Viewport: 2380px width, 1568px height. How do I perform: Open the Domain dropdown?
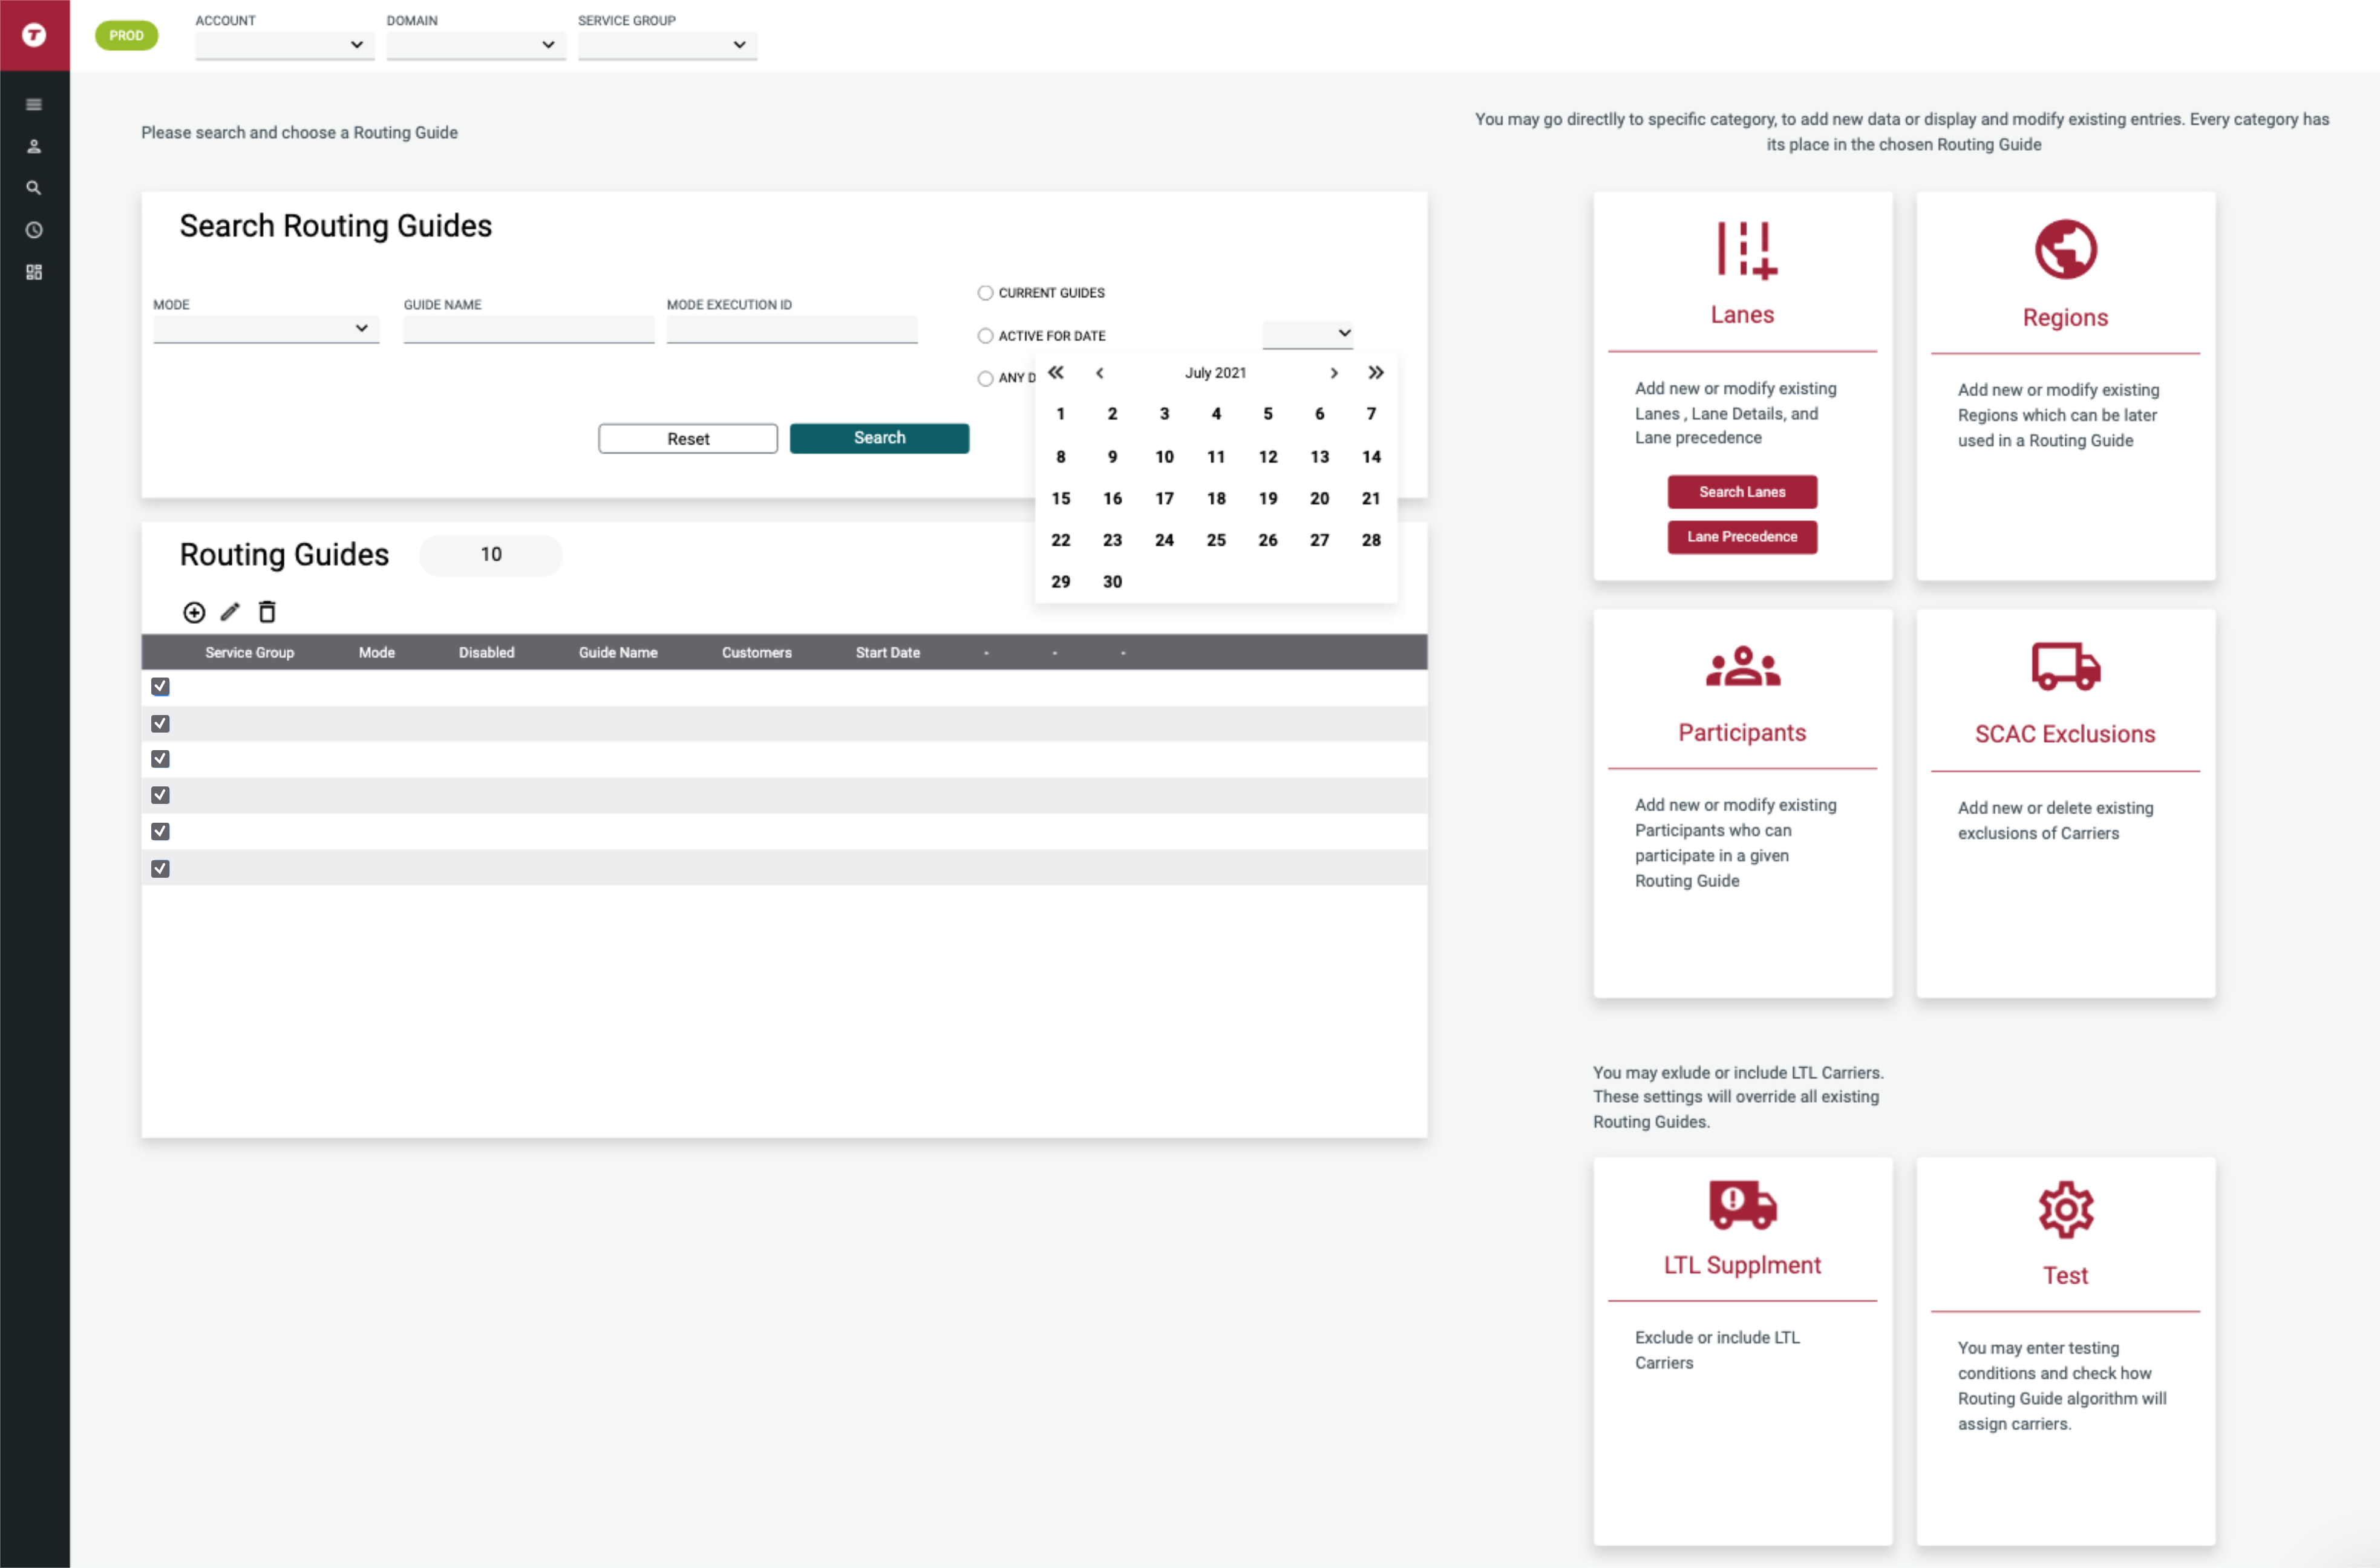point(476,45)
